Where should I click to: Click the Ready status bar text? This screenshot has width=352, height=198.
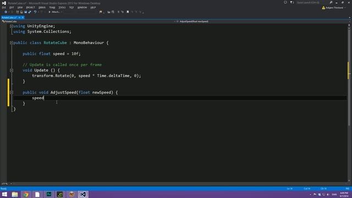pos(4,189)
